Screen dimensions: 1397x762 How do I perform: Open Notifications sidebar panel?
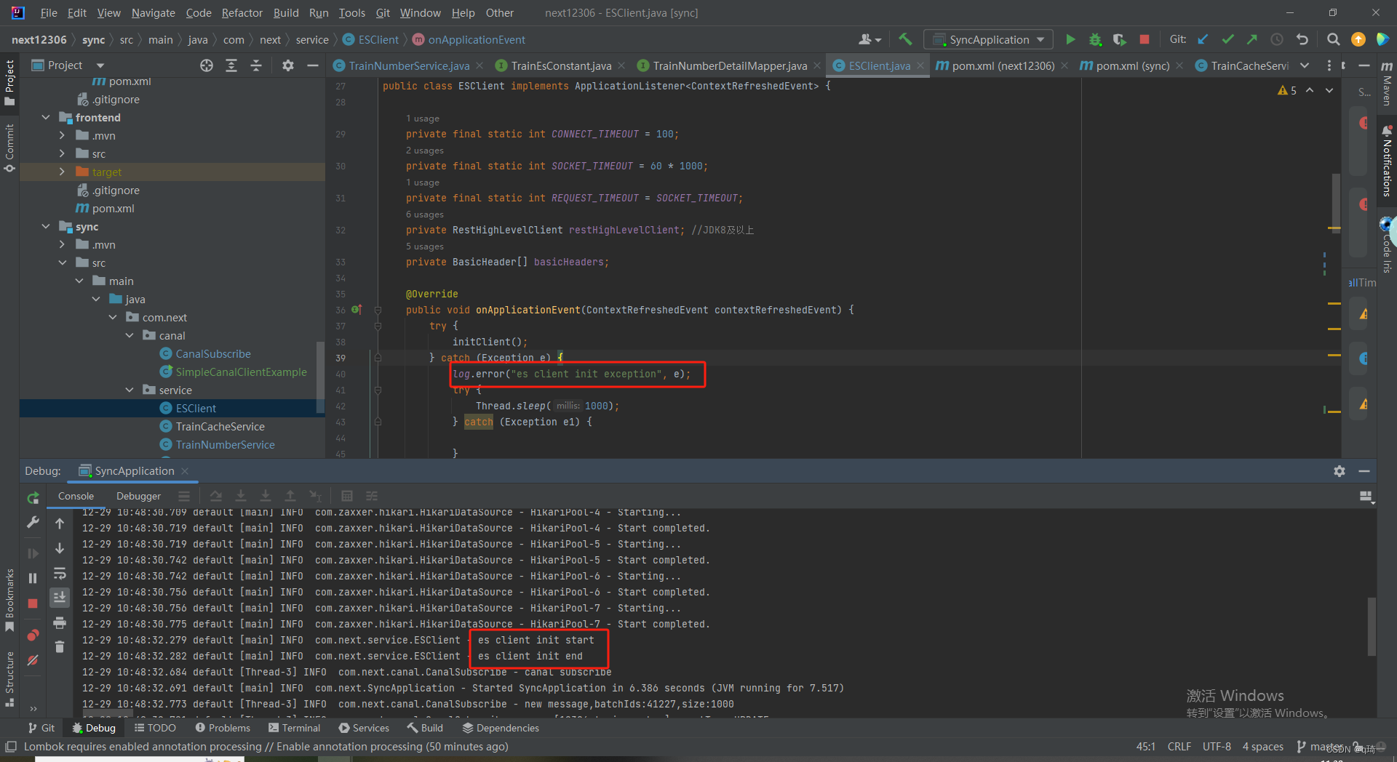click(x=1387, y=161)
